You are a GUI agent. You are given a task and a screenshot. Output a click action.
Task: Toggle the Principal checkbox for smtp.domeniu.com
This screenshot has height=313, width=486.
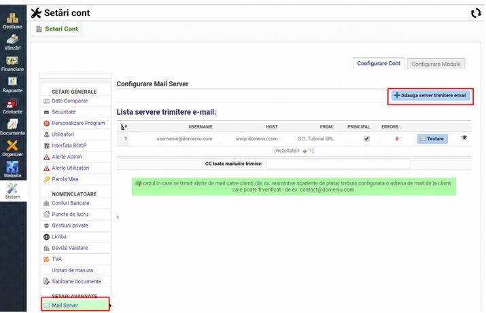pos(367,139)
